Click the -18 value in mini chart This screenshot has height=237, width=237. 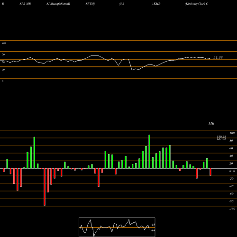153,225
